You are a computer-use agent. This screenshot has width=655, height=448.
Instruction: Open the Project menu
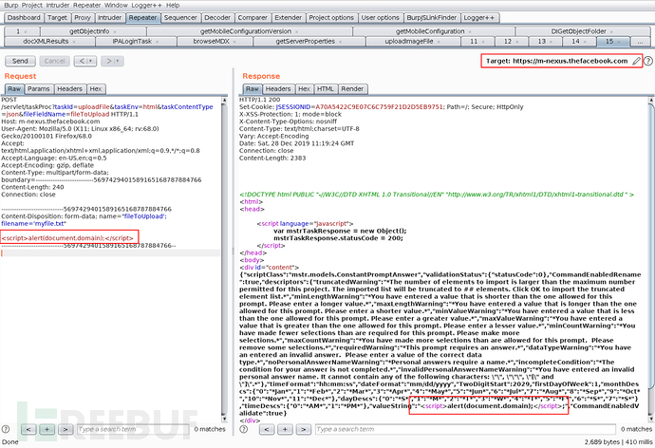point(32,6)
